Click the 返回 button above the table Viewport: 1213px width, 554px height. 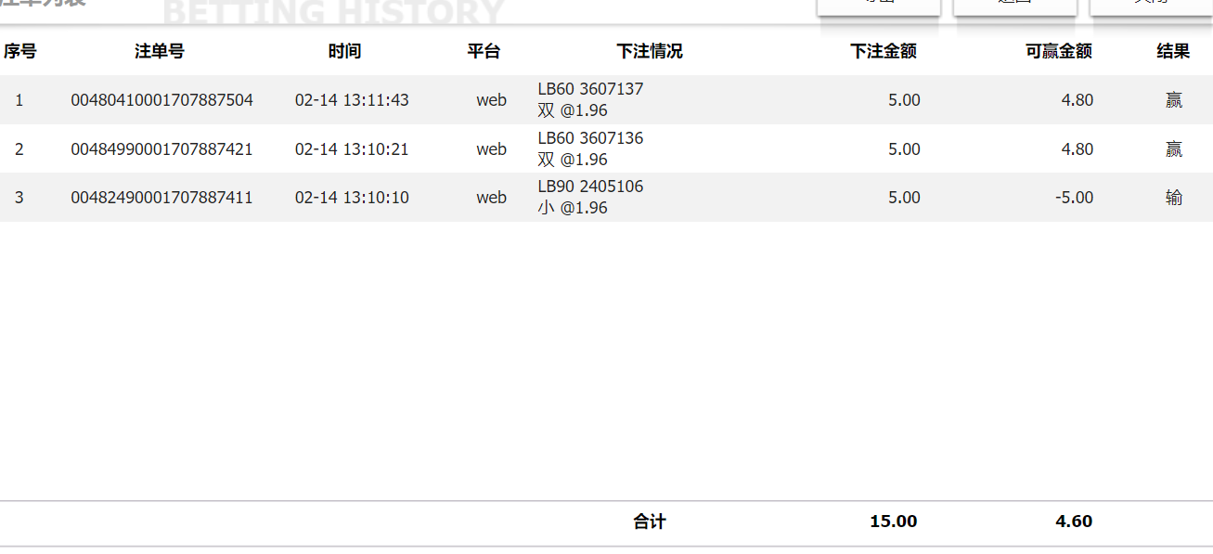click(x=1015, y=6)
